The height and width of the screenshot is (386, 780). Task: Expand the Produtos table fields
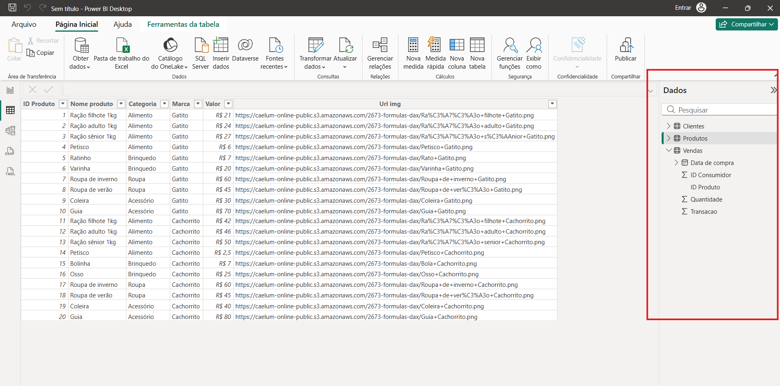(669, 138)
